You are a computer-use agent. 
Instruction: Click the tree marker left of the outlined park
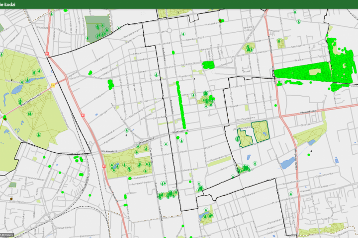tap(238, 139)
